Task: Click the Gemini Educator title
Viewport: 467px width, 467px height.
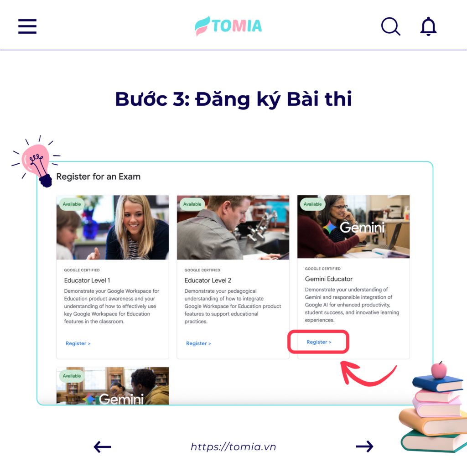Action: tap(328, 279)
